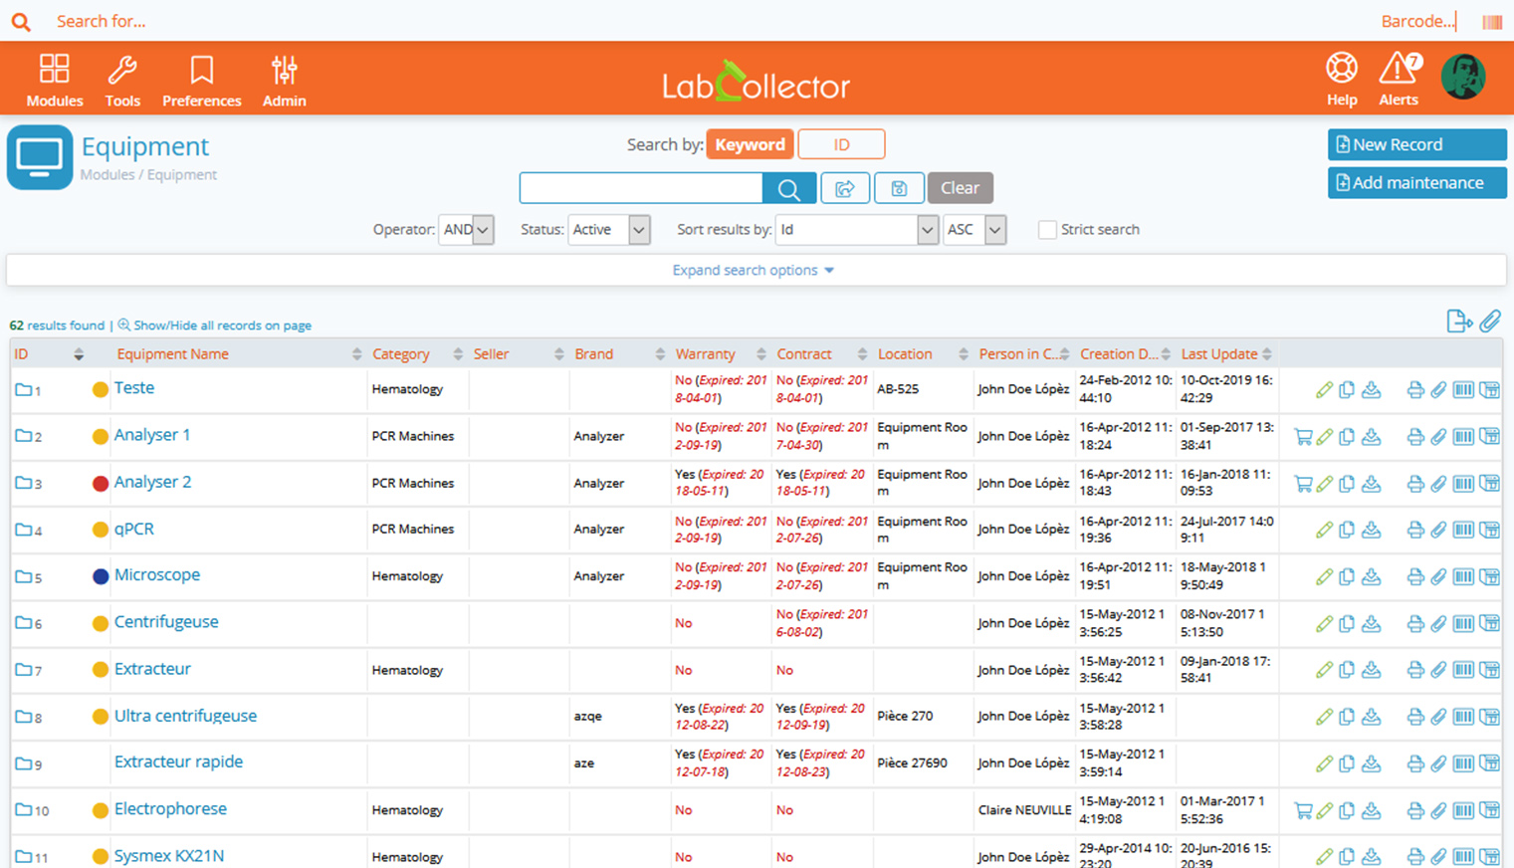This screenshot has width=1514, height=868.
Task: Open the Electrophorese record link
Action: pyautogui.click(x=170, y=809)
